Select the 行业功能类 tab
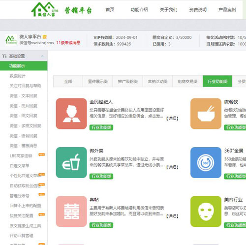The height and width of the screenshot is (245, 246). (x=217, y=81)
